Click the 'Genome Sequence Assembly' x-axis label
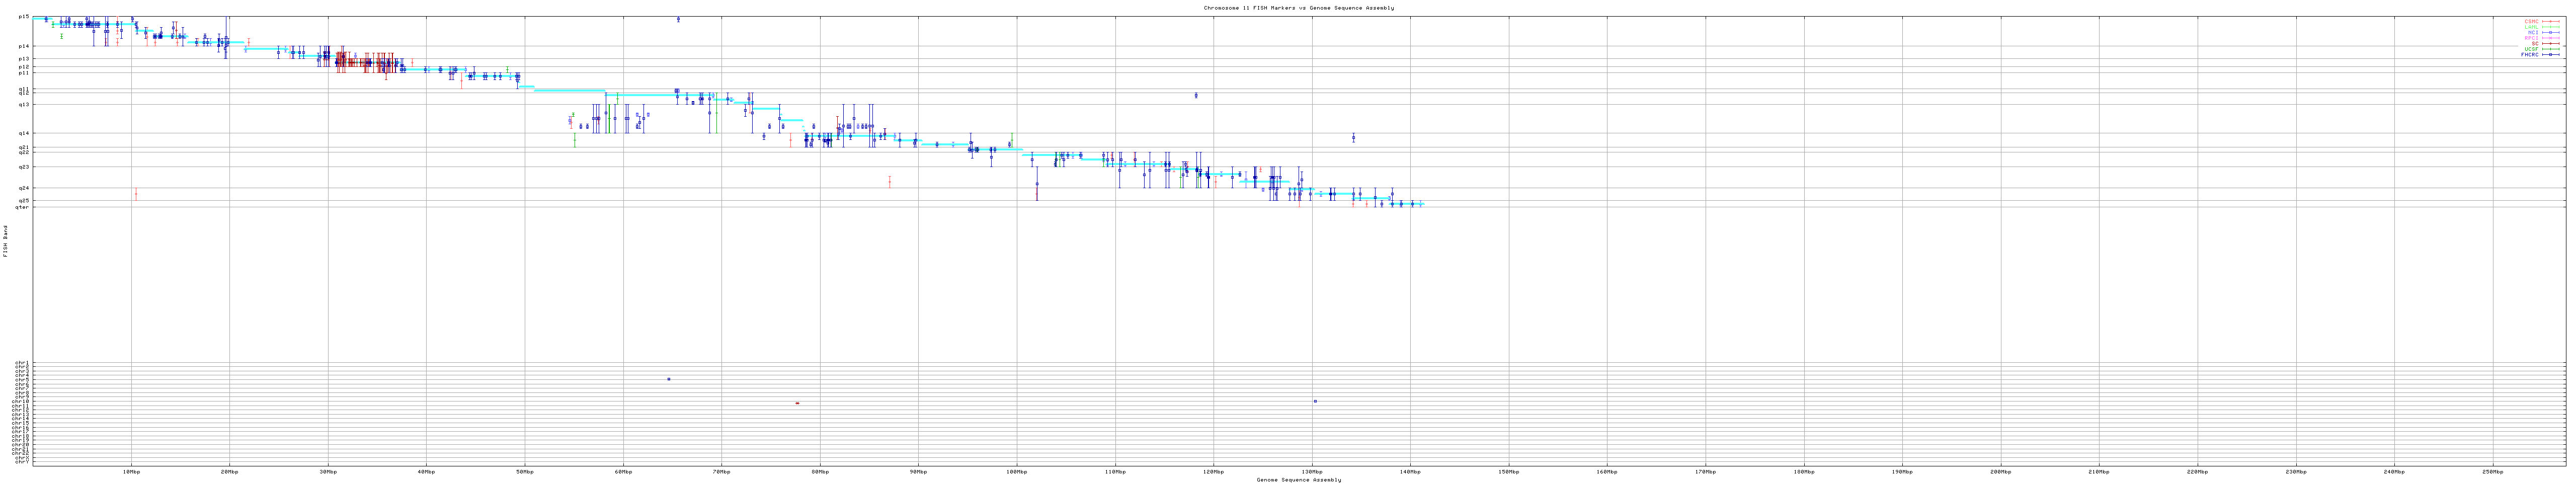 (x=1298, y=480)
